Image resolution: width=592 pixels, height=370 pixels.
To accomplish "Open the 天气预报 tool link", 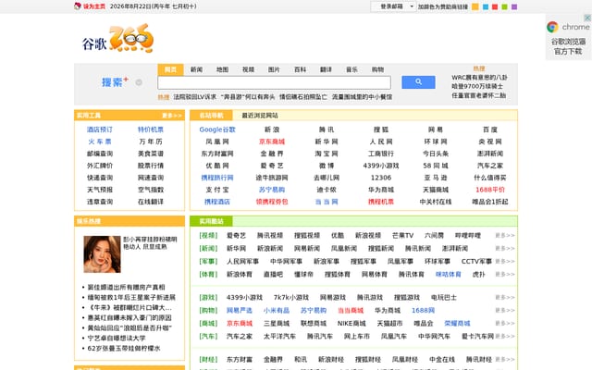I will (x=100, y=190).
